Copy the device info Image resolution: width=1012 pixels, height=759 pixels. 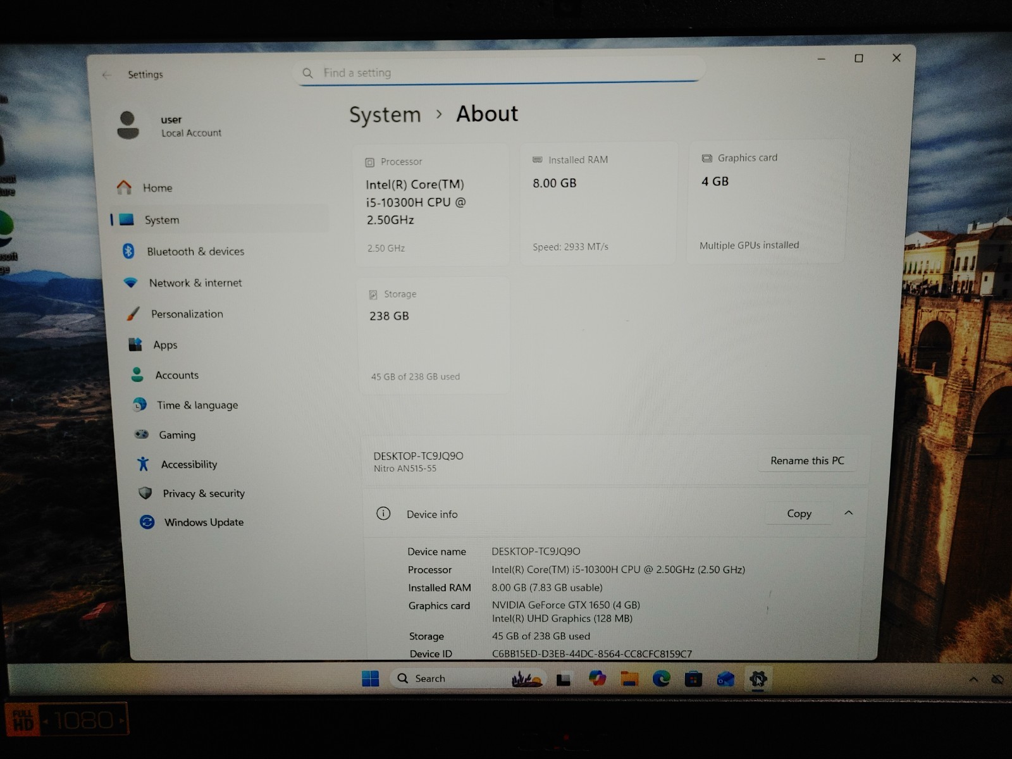pyautogui.click(x=799, y=514)
